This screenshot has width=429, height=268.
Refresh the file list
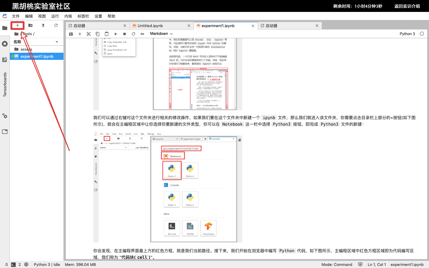tap(56, 25)
